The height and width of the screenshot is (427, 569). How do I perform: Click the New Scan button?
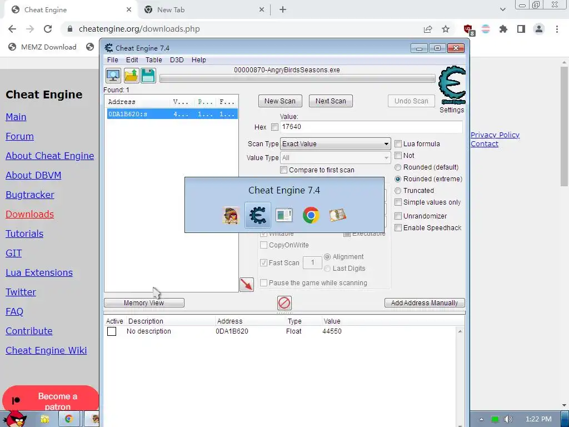(x=280, y=101)
